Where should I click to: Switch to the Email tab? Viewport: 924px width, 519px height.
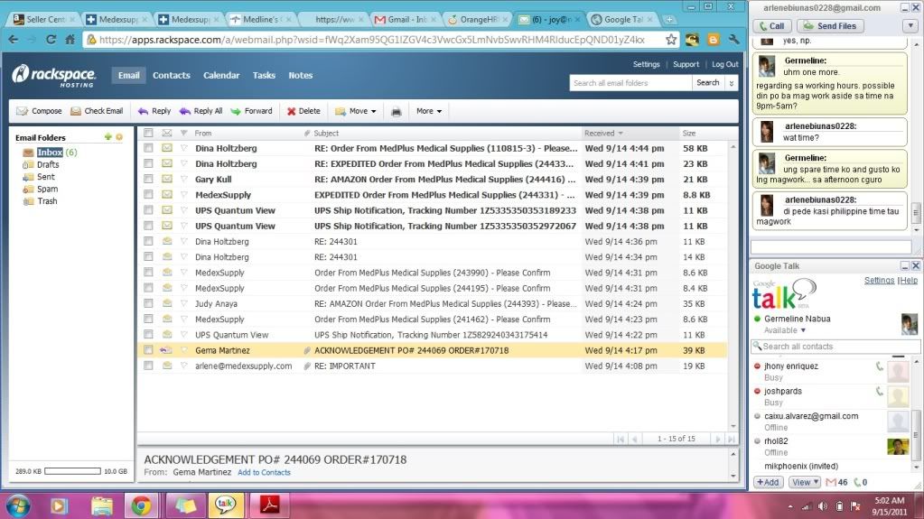coord(128,75)
